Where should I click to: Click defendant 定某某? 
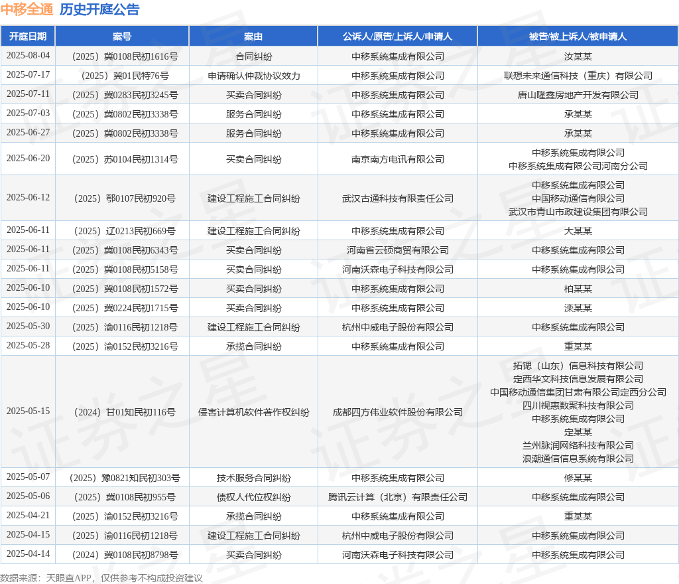pos(578,433)
